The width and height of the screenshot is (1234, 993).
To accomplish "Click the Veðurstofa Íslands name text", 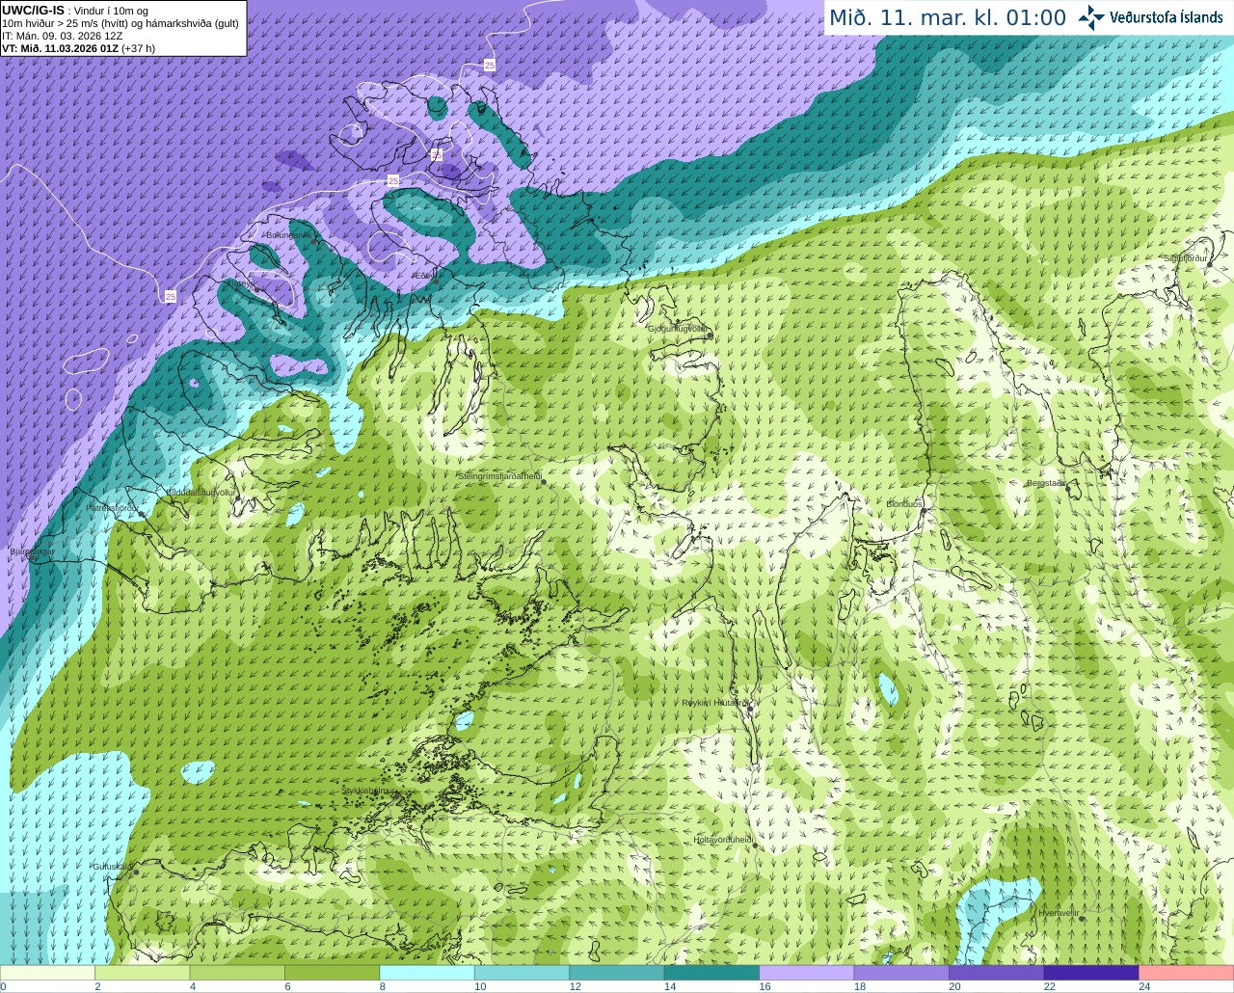I will coord(1167,17).
